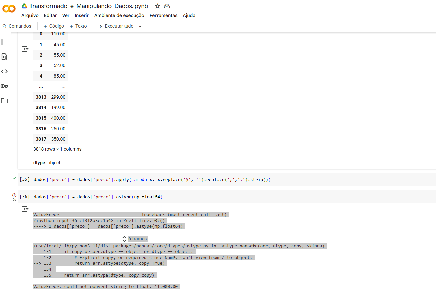
Task: Click the Google Drive file icon
Action: [x=24, y=6]
